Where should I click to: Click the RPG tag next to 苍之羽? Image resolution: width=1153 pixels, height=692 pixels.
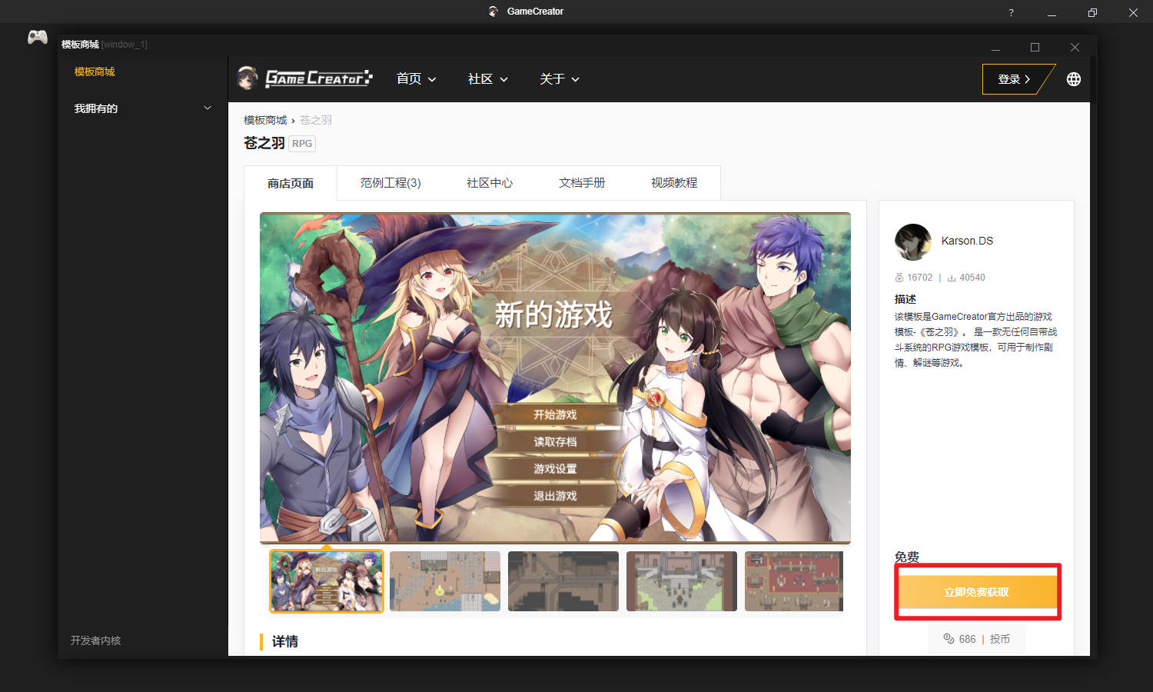[x=302, y=144]
